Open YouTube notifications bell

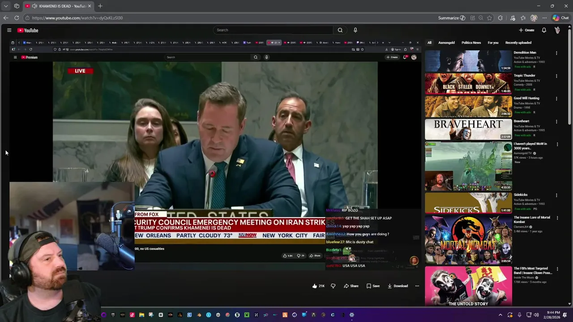point(544,30)
